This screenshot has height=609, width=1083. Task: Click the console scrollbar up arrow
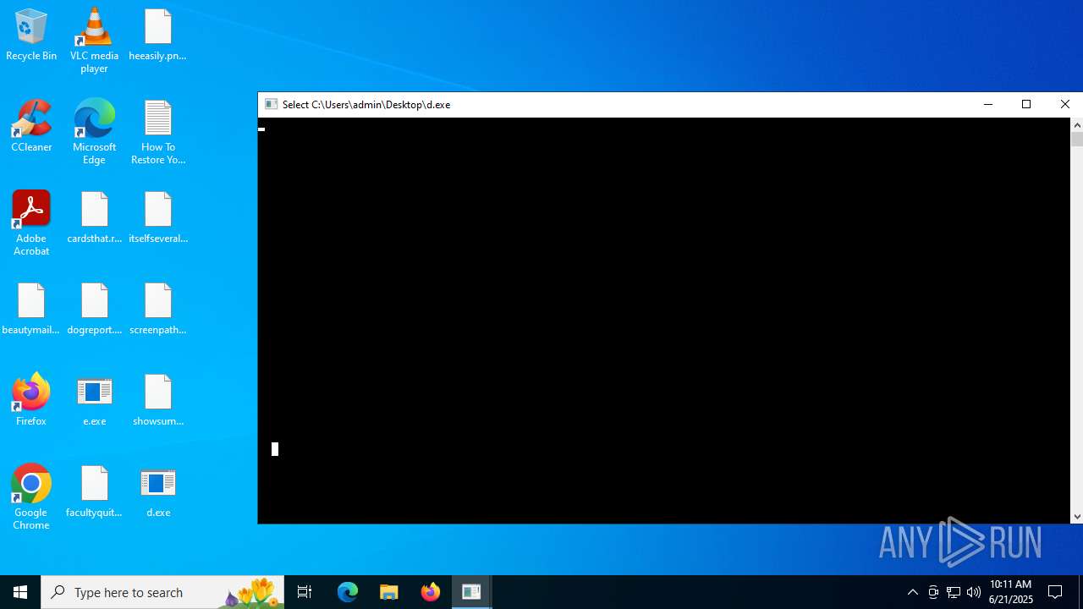pyautogui.click(x=1077, y=125)
